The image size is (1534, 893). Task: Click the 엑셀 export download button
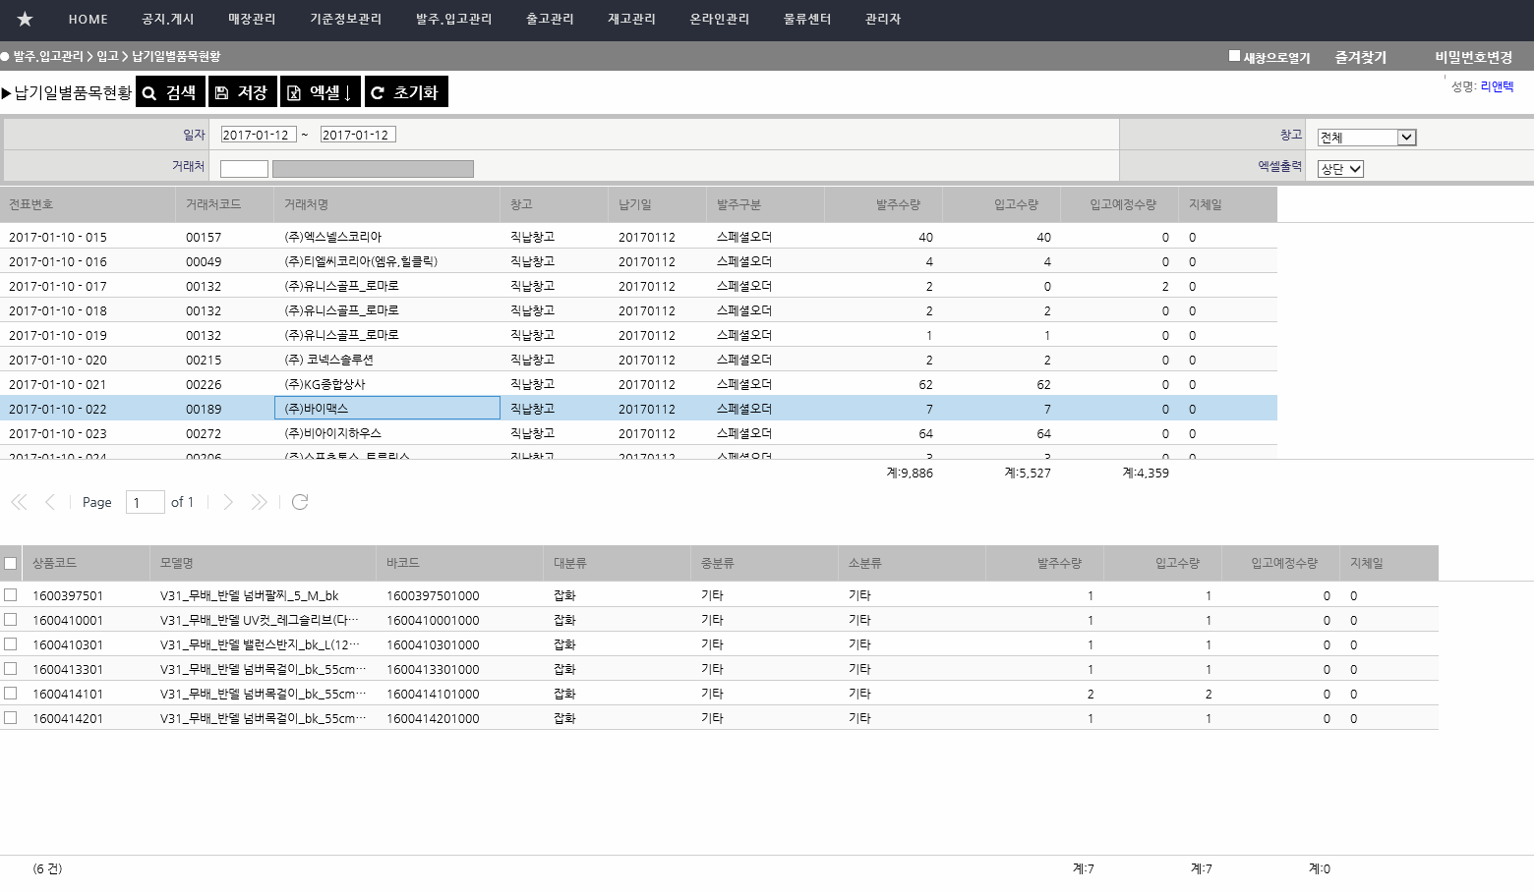321,92
